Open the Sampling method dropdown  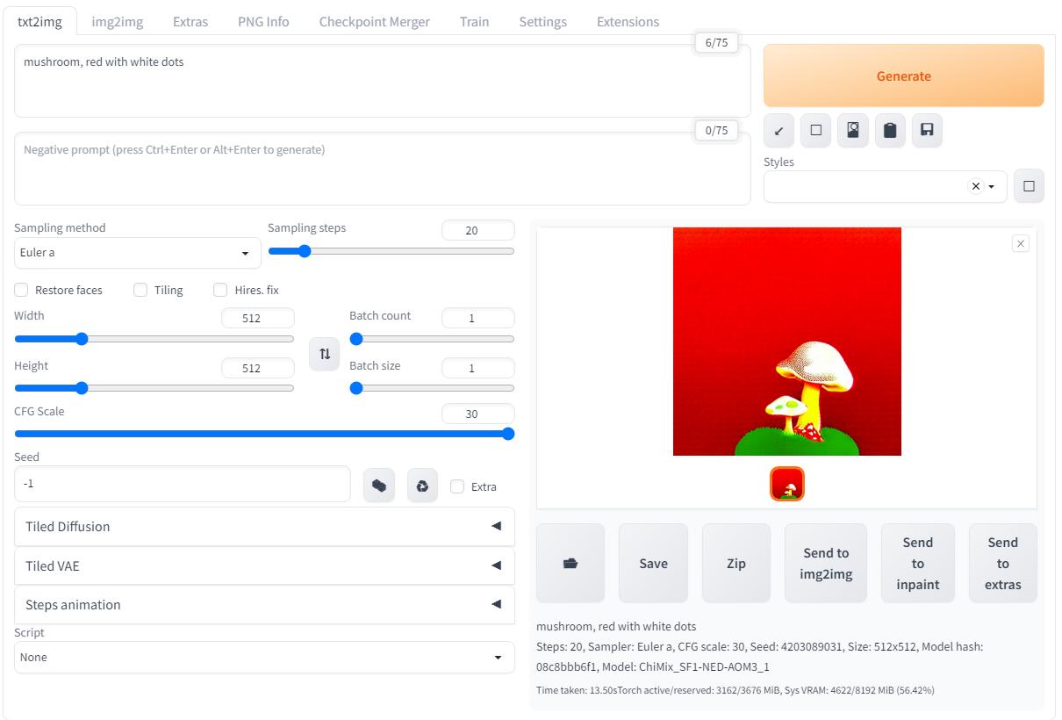click(138, 253)
